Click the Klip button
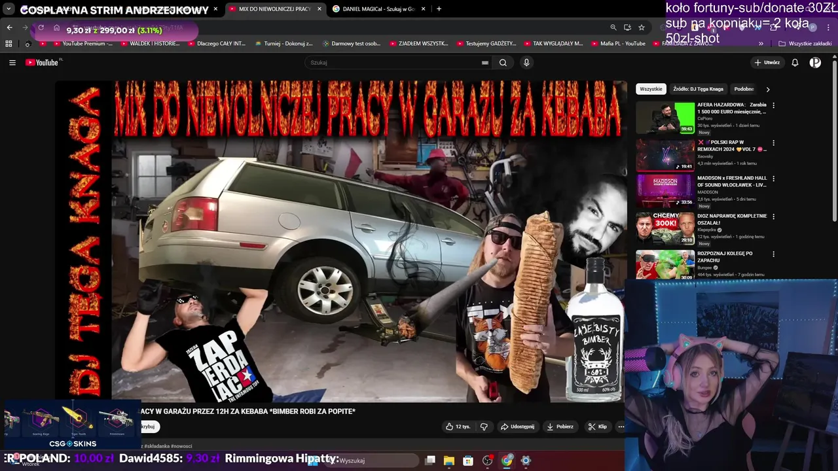The image size is (838, 471). [597, 427]
